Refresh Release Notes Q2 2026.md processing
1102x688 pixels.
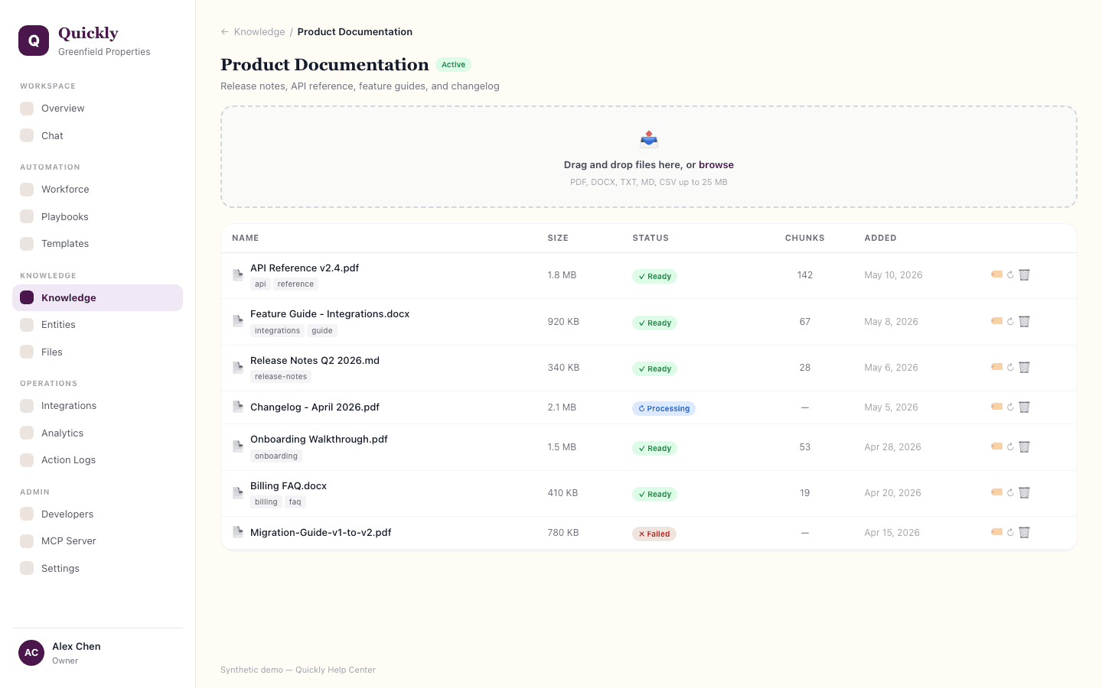tap(1010, 367)
